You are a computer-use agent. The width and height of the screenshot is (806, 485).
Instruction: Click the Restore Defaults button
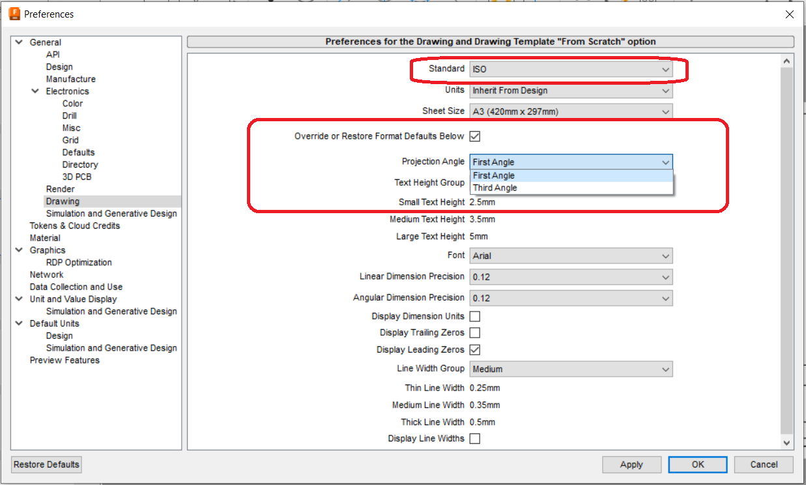click(46, 464)
